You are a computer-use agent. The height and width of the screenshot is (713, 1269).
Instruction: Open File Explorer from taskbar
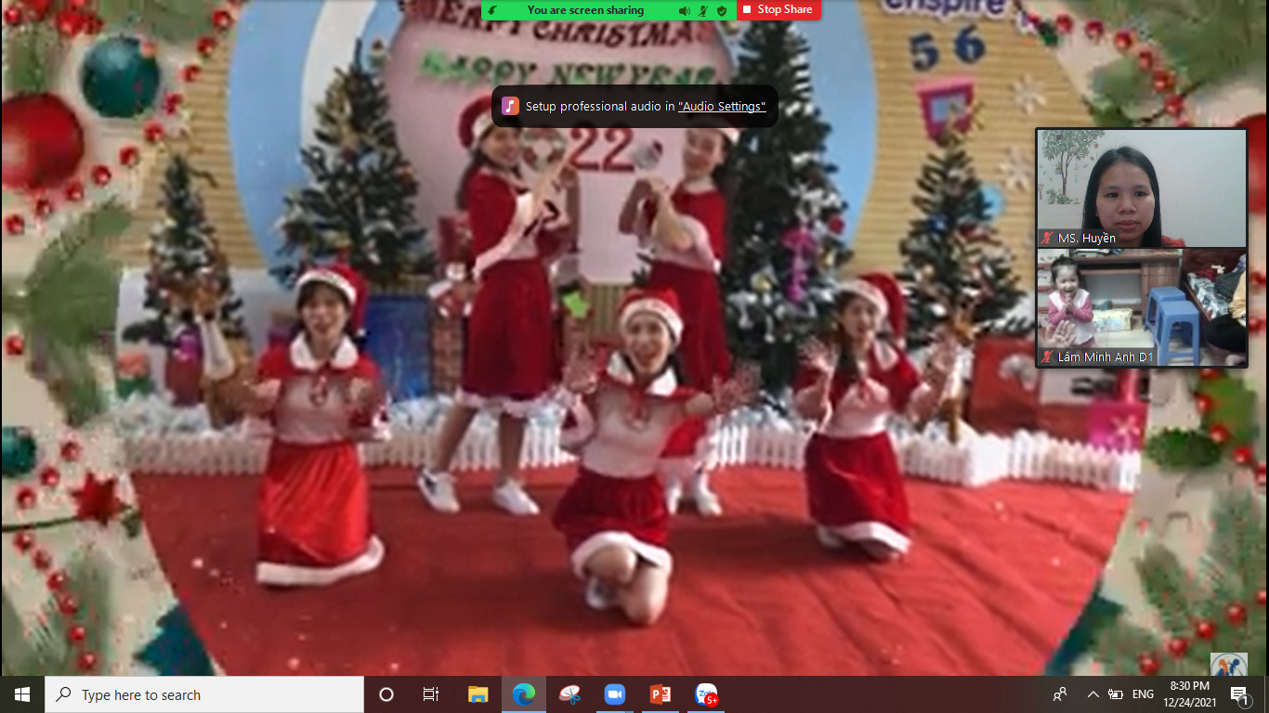[478, 694]
